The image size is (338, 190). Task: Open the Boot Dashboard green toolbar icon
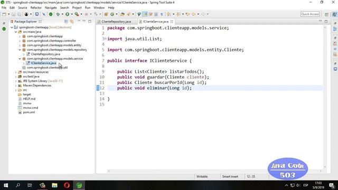tap(51, 14)
